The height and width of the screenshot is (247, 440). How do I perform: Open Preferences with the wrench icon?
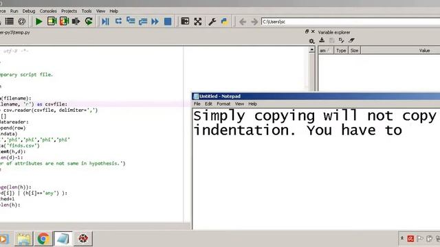(212, 21)
